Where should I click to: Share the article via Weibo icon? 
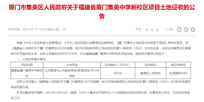(x=186, y=30)
